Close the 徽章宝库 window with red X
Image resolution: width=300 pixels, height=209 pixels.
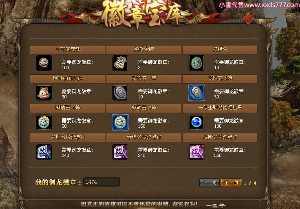coord(248,19)
